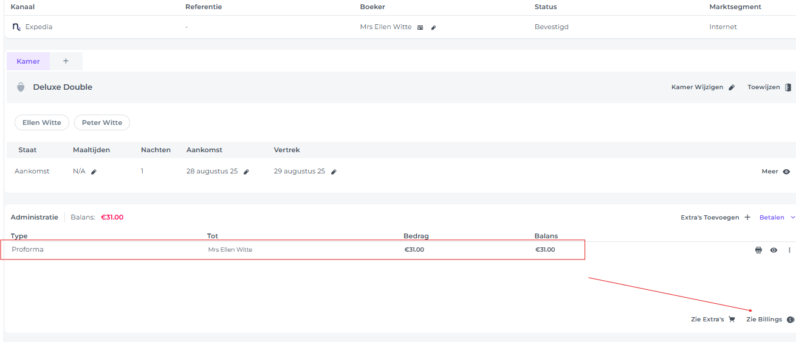Open the Proforma three-dot options menu
The image size is (796, 342).
pos(789,250)
